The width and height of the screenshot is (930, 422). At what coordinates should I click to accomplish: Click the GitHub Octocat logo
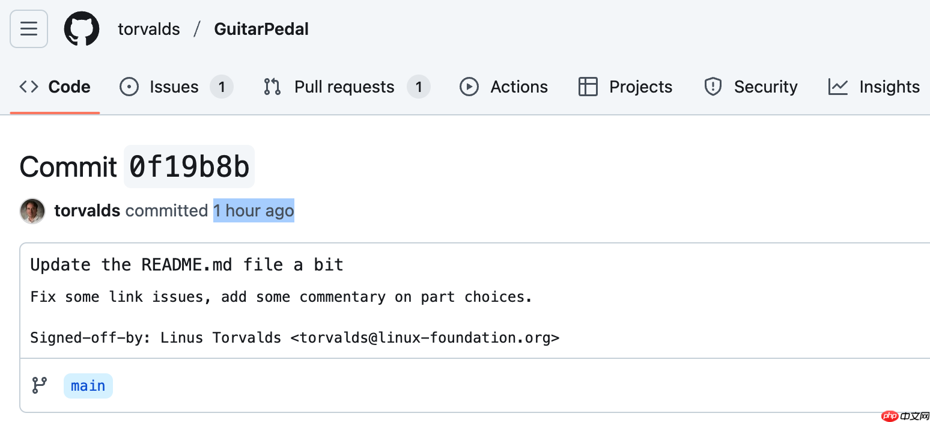click(x=82, y=29)
